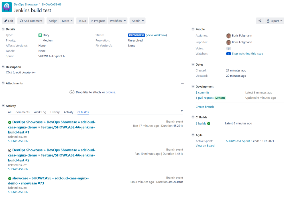This screenshot has height=199, width=285.
Task: Collapse the Description section
Action: [x=3, y=67]
